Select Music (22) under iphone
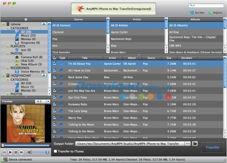This screenshot has width=227, height=163. pyautogui.click(x=28, y=35)
